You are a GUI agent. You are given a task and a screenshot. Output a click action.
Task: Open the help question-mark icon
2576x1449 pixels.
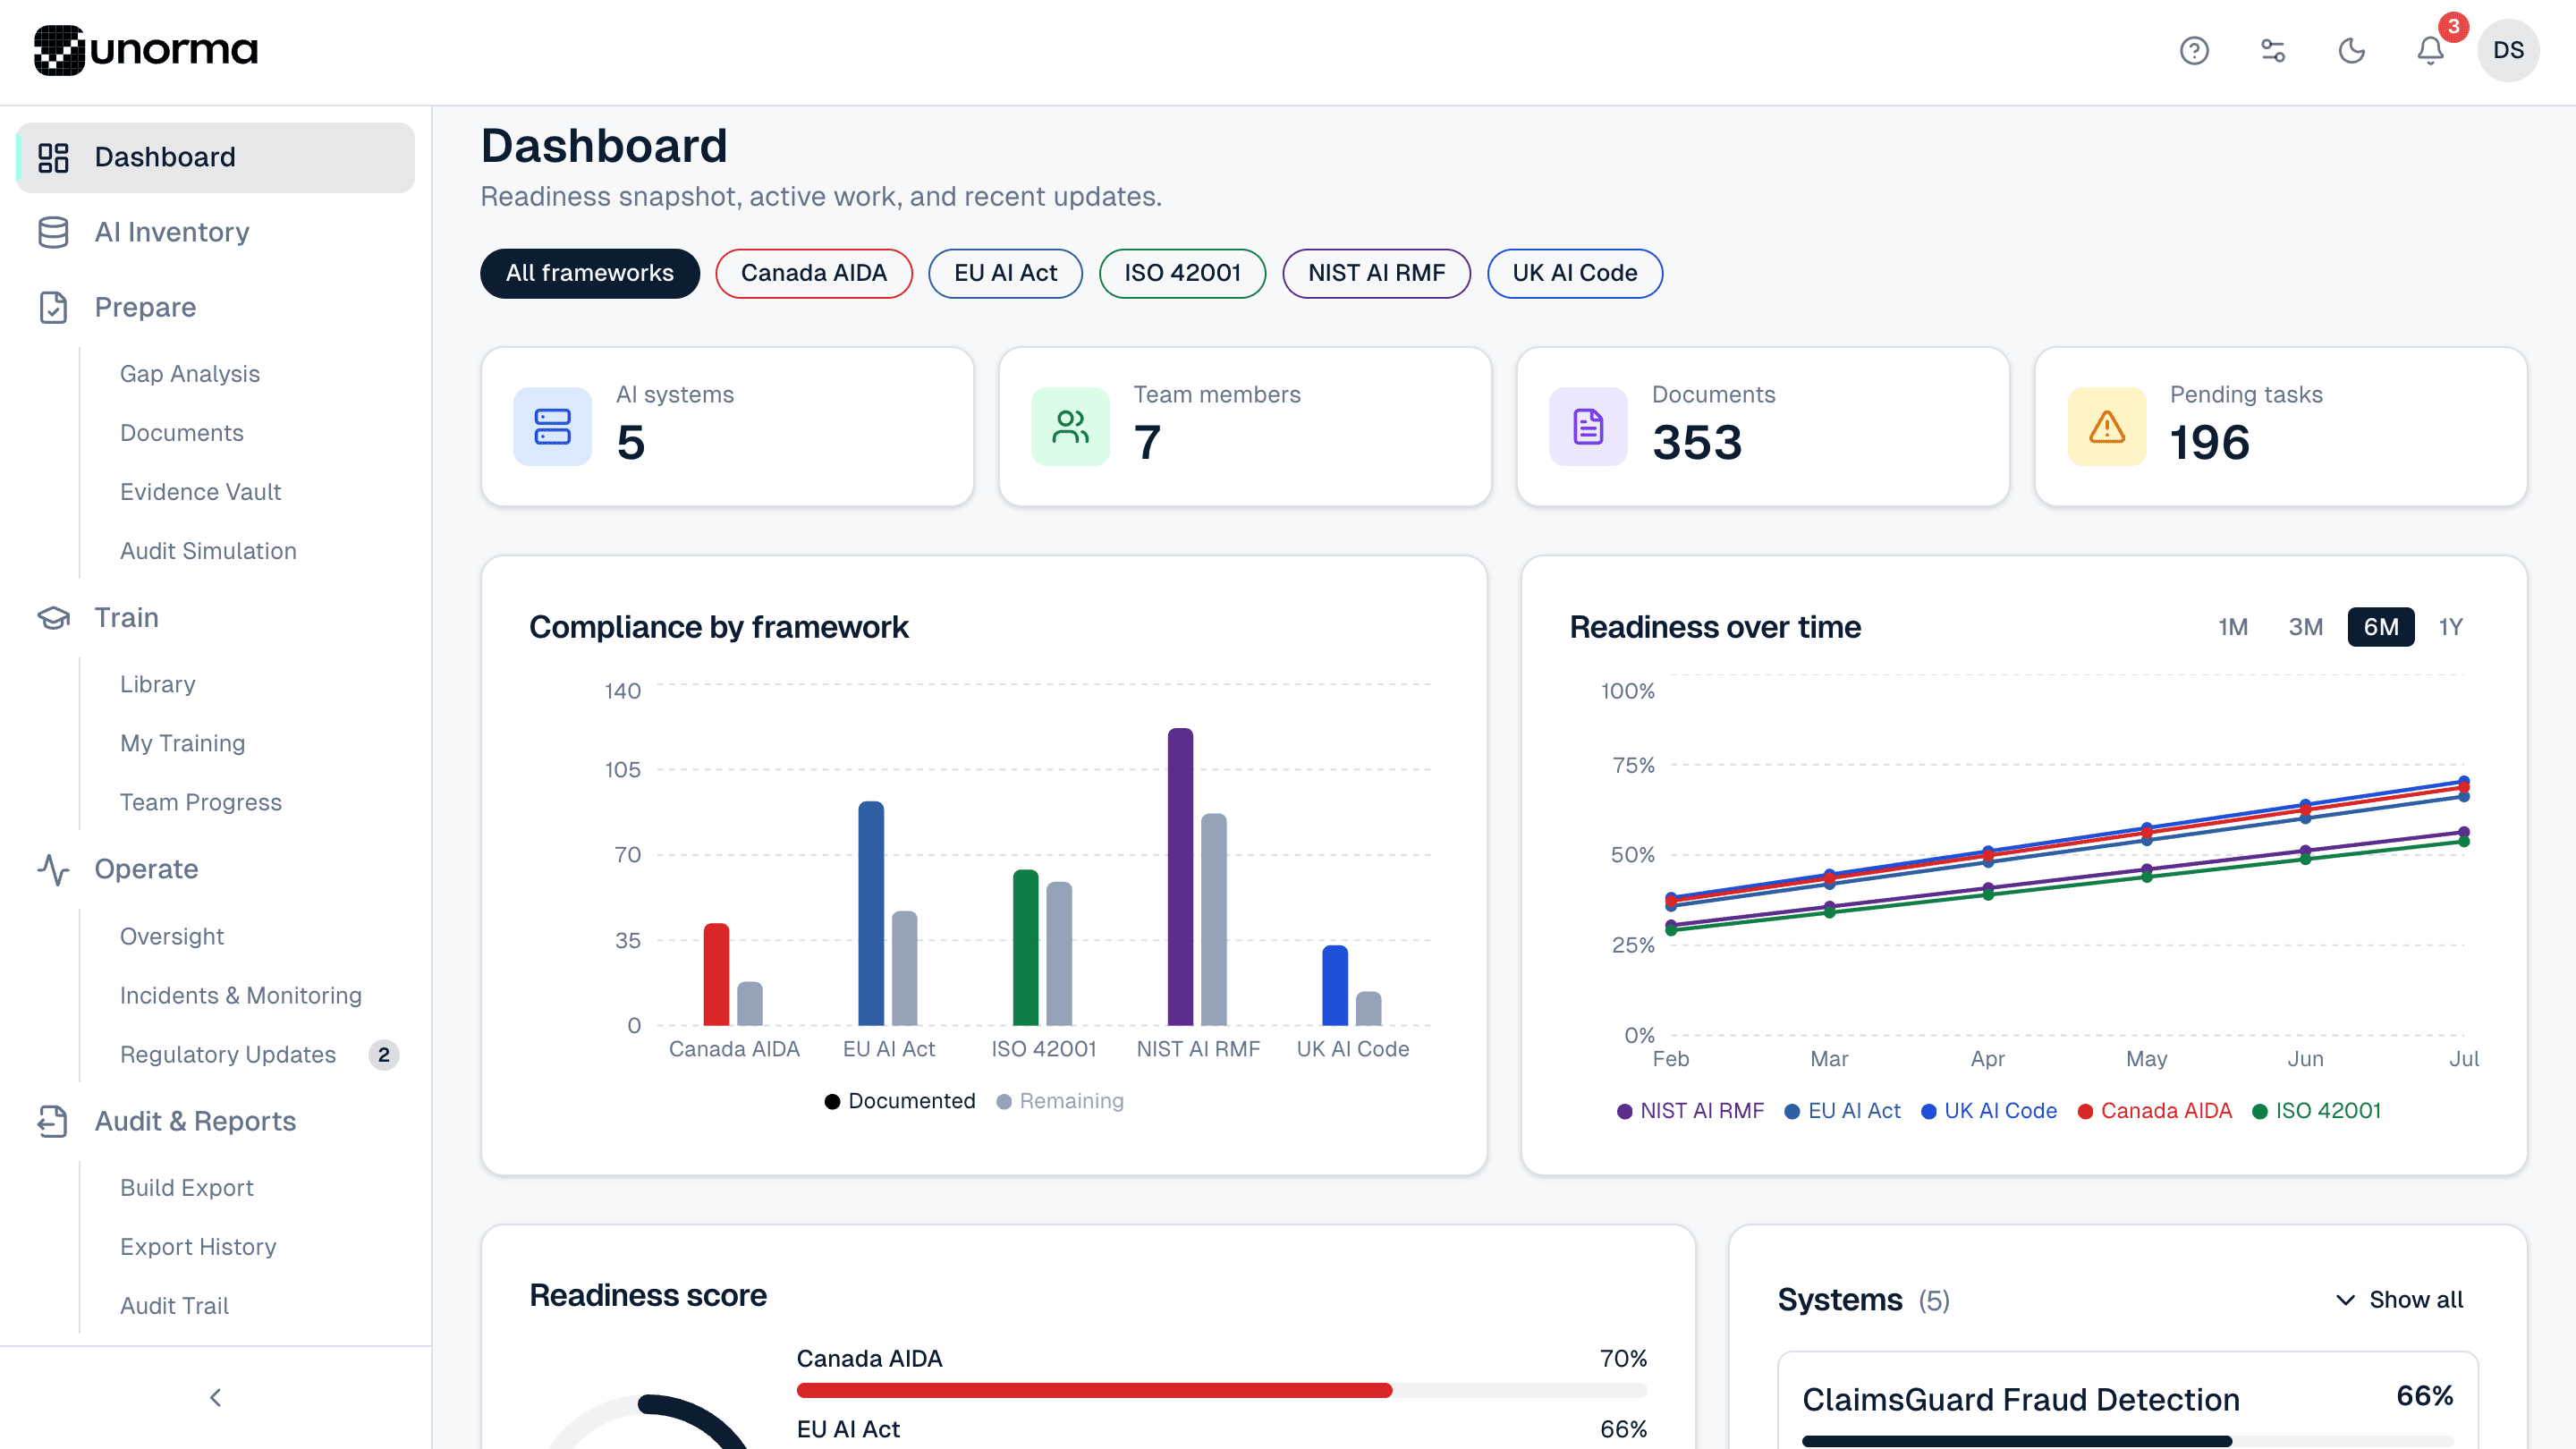click(x=2194, y=50)
